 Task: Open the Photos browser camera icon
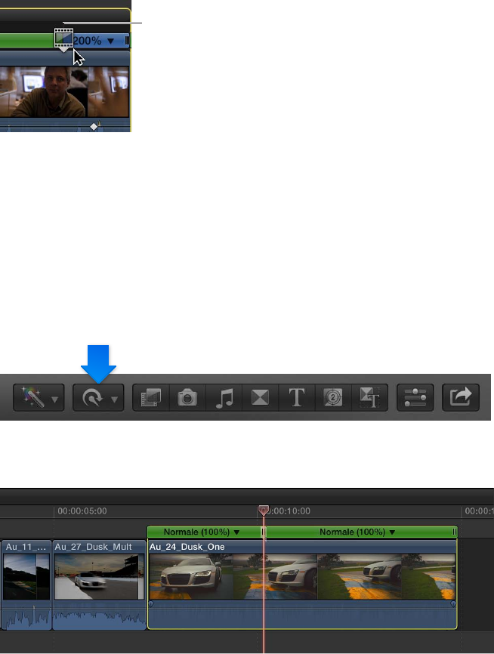pos(187,397)
